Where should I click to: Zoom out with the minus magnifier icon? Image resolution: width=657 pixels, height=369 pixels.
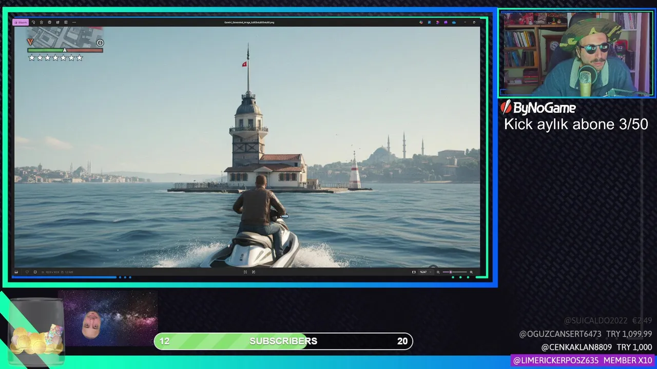click(x=438, y=272)
